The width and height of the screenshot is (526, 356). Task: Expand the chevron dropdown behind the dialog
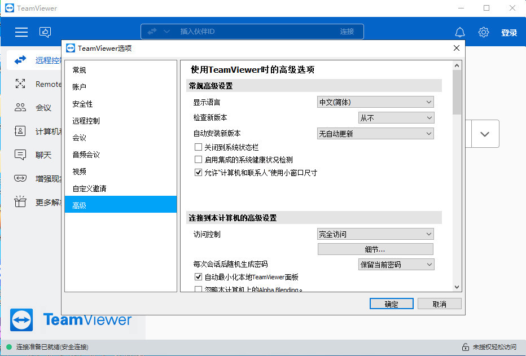[485, 134]
